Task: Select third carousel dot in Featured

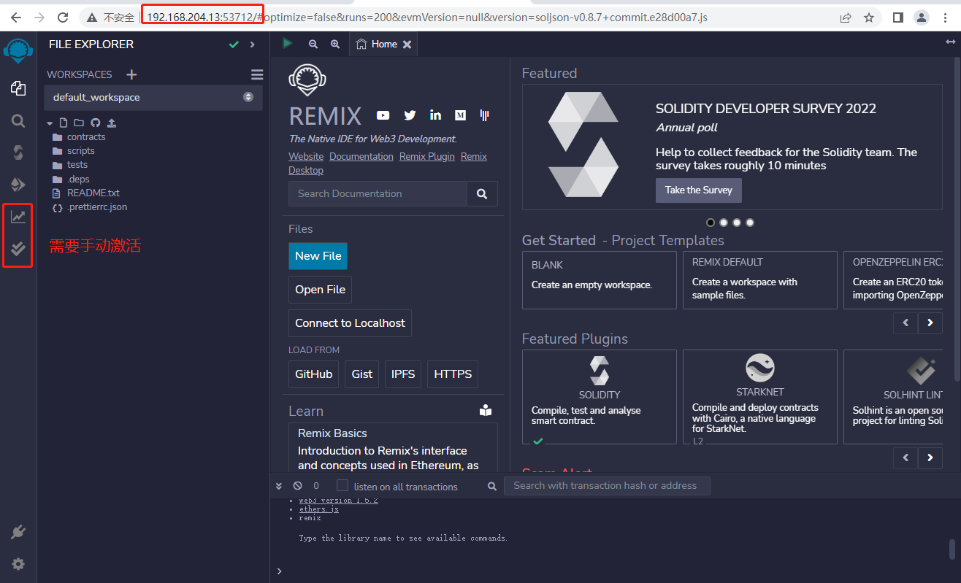Action: click(x=737, y=223)
